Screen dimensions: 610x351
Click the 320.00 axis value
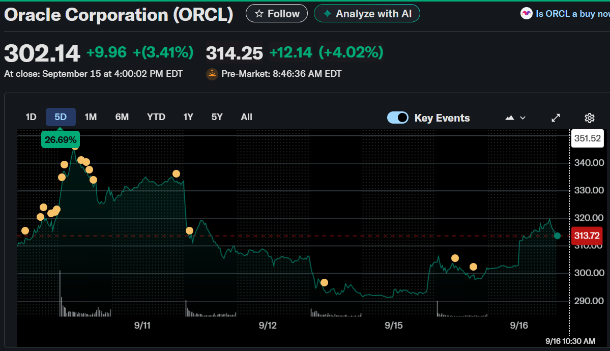point(589,218)
